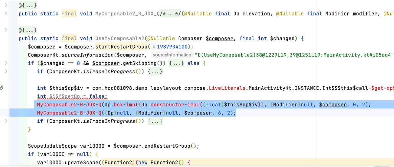
Task: Expand gutter arrow for second isTraceInProgress line
Action: pos(6,121)
